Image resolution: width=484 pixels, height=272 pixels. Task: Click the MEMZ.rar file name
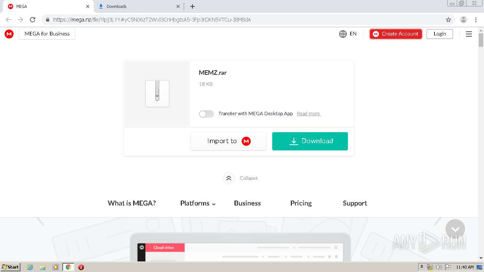tap(213, 73)
